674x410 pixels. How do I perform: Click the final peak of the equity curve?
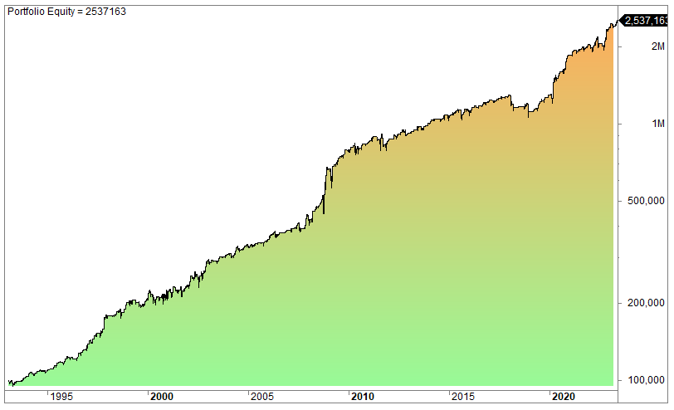[615, 22]
